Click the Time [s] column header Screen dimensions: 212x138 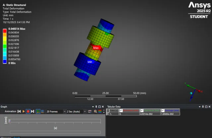point(114,111)
